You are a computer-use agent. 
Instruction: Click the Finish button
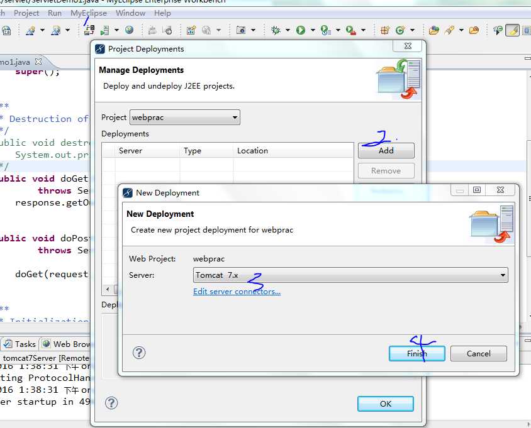[417, 354]
